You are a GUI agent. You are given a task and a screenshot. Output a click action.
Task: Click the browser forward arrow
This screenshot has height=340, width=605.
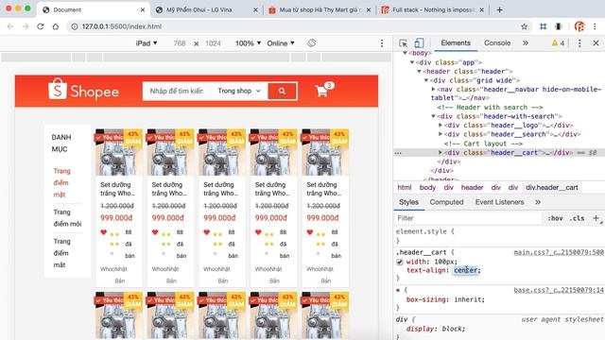pos(26,26)
